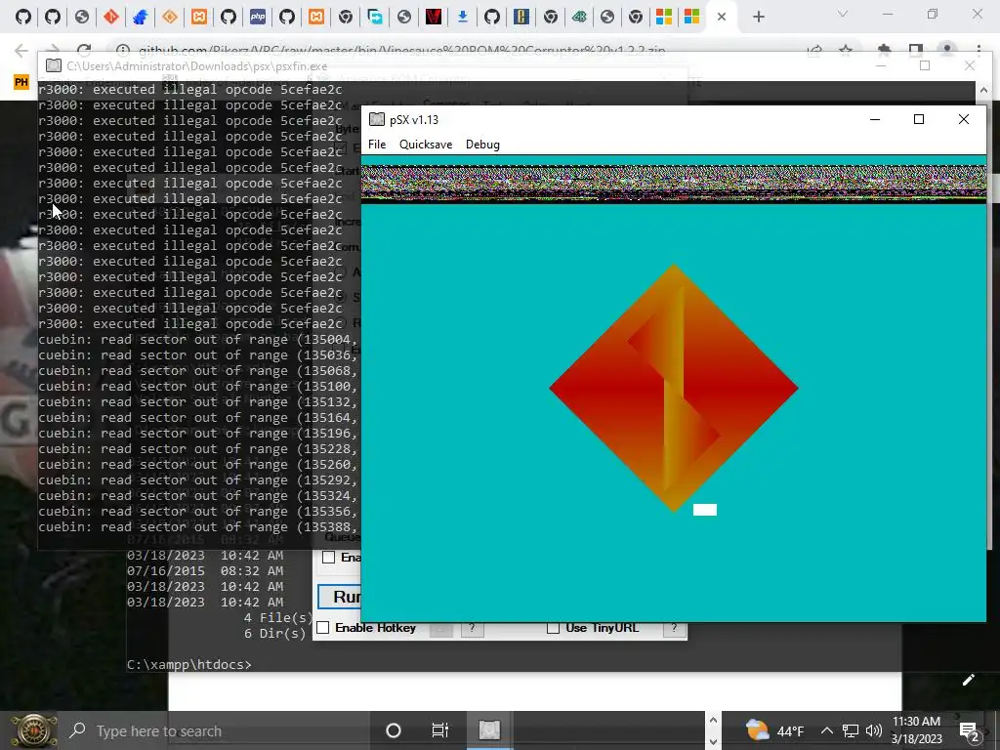The height and width of the screenshot is (750, 1000).
Task: Click the PH bookmark icon
Action: 21,82
